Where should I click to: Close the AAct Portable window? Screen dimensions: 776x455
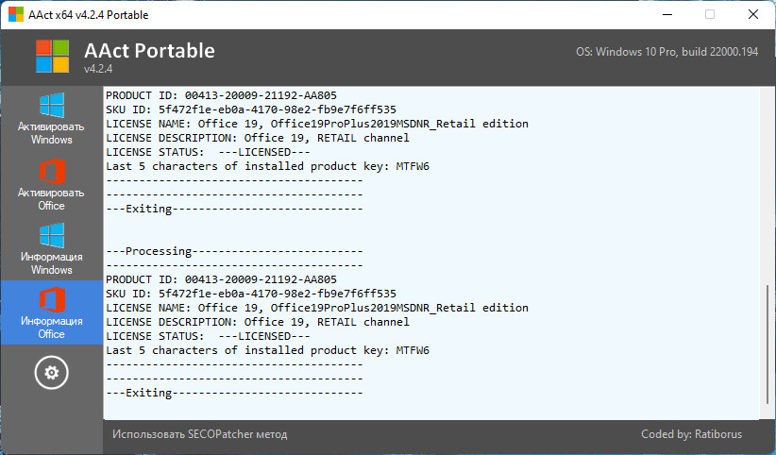pos(752,15)
